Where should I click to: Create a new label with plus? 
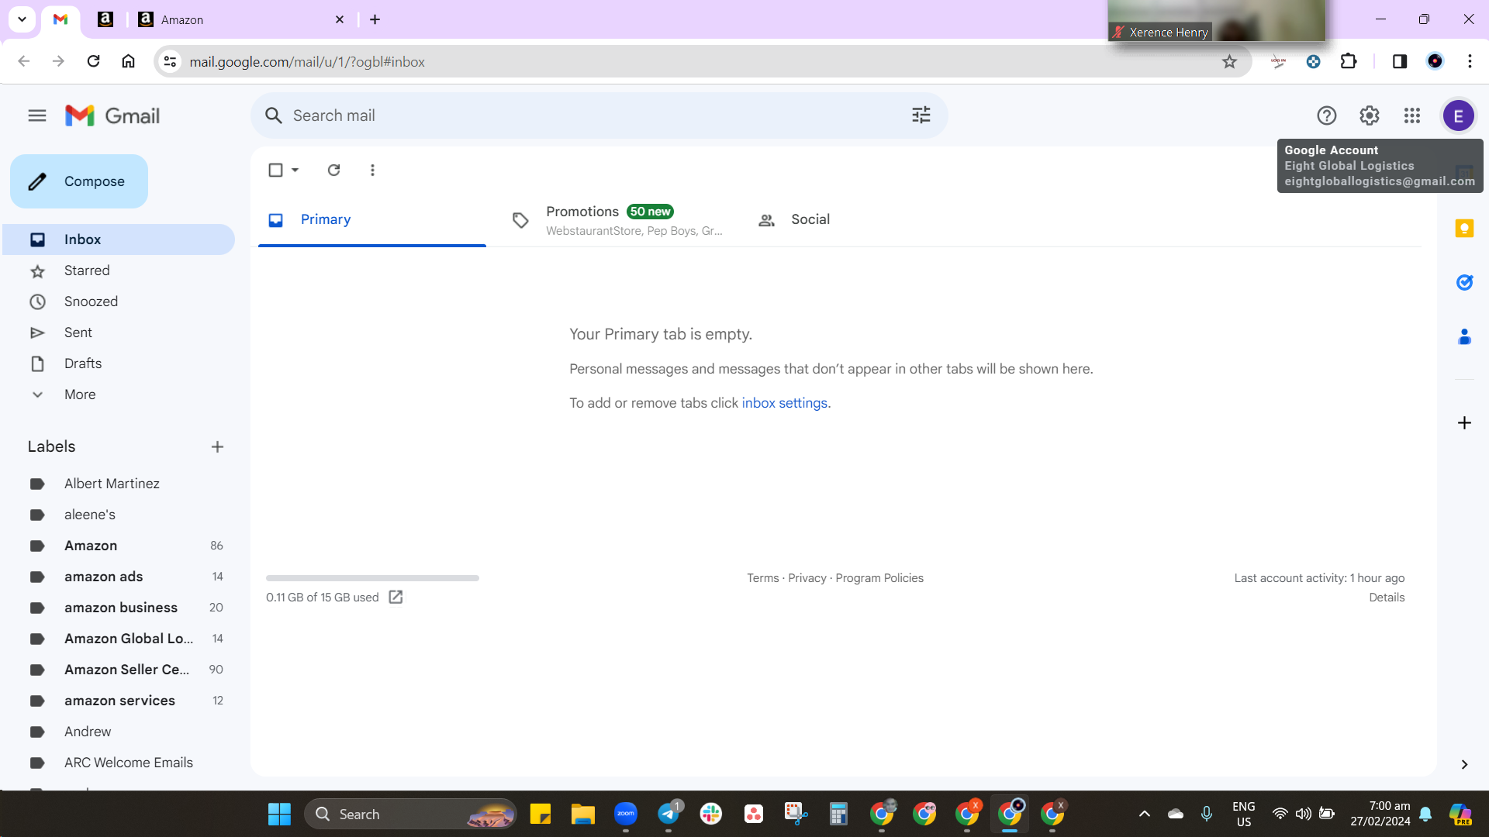pos(217,446)
